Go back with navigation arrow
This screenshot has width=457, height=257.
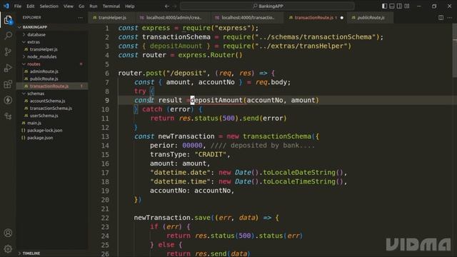pos(166,6)
